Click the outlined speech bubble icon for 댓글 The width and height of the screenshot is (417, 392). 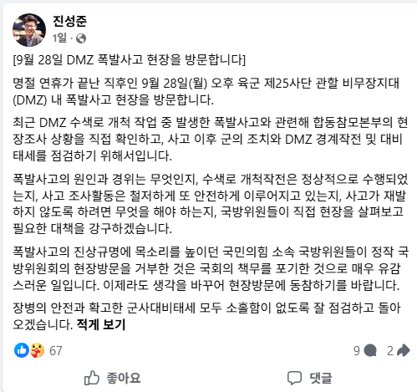pyautogui.click(x=294, y=378)
